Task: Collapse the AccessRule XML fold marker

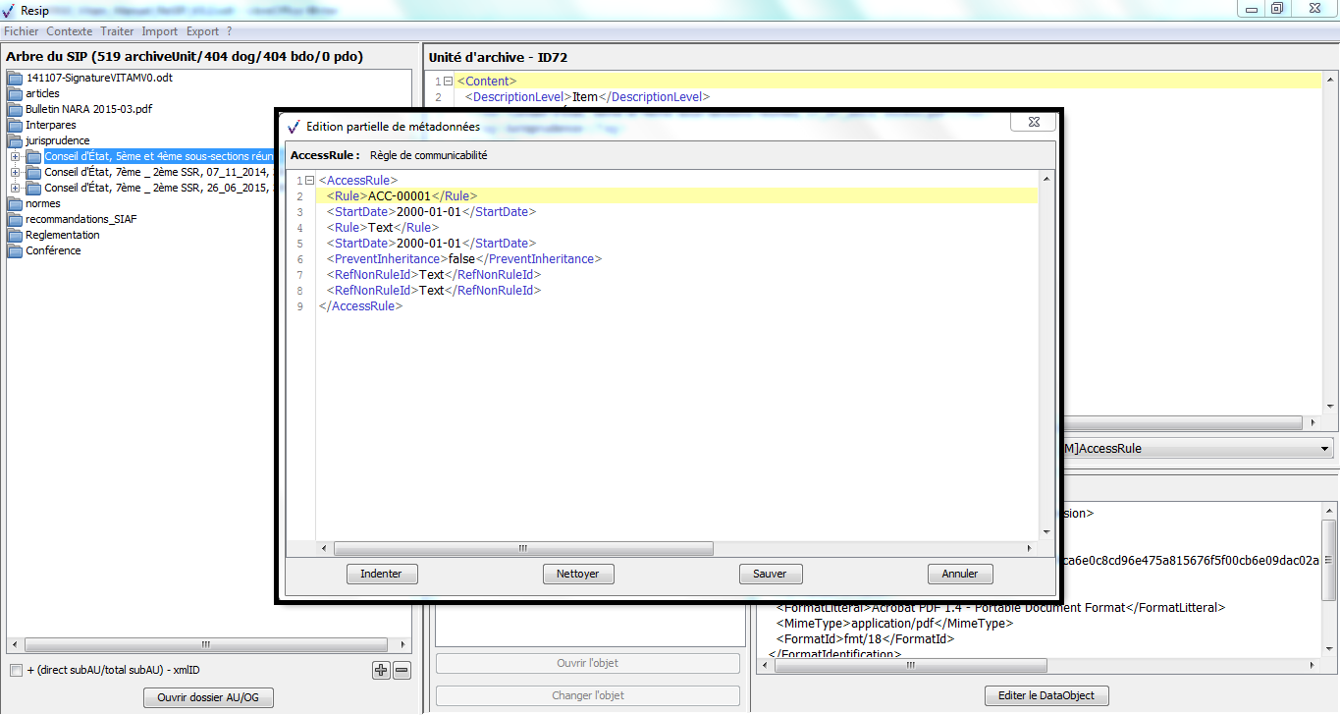Action: (x=310, y=181)
